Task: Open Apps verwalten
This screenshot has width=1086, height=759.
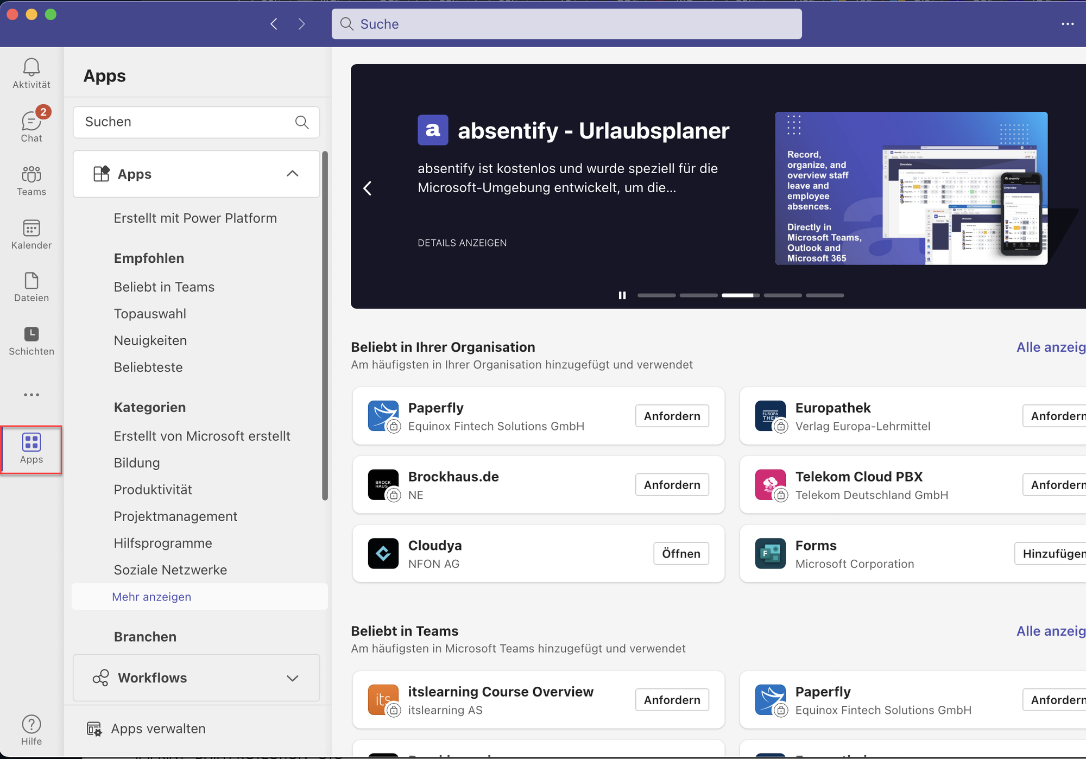Action: [158, 729]
